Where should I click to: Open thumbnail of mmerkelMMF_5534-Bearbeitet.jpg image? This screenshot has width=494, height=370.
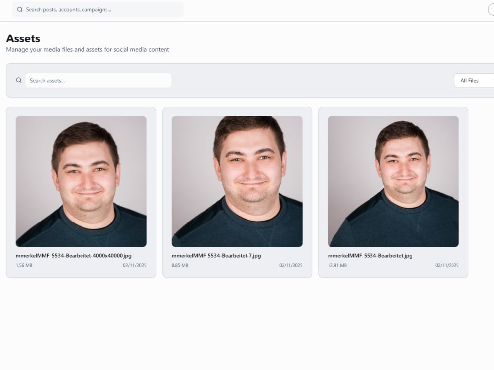(393, 182)
